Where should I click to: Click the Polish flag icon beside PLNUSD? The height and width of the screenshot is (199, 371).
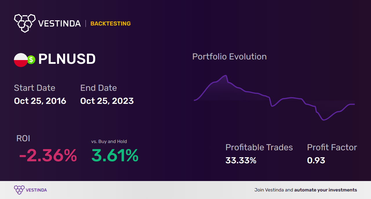coord(21,60)
